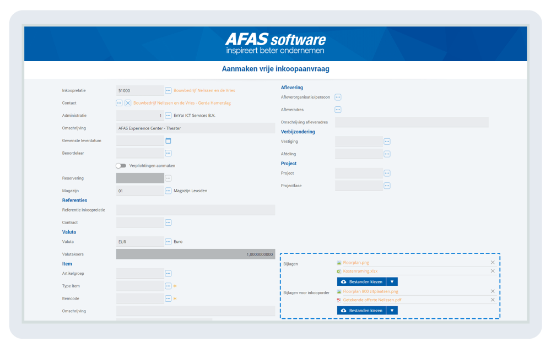Image resolution: width=551 pixels, height=353 pixels.
Task: Open the Valuta lookup icon
Action: point(169,241)
